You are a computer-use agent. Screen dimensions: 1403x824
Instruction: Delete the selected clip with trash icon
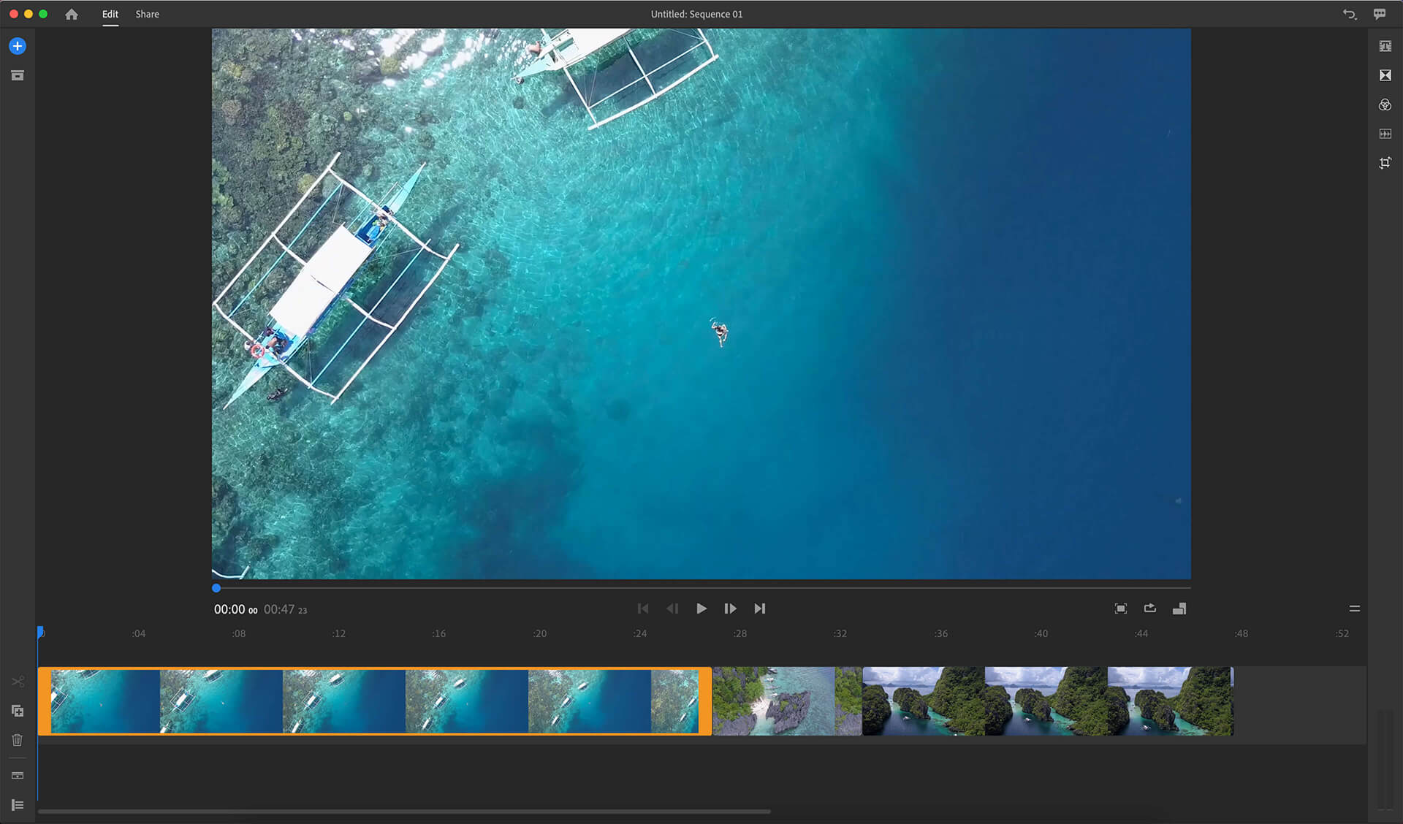coord(18,740)
